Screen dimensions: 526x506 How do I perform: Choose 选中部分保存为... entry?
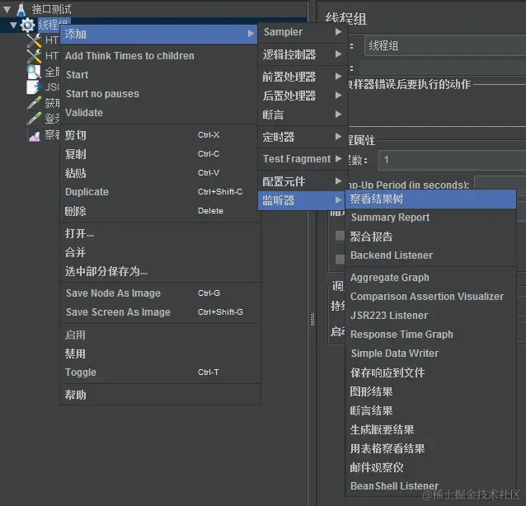coord(160,271)
